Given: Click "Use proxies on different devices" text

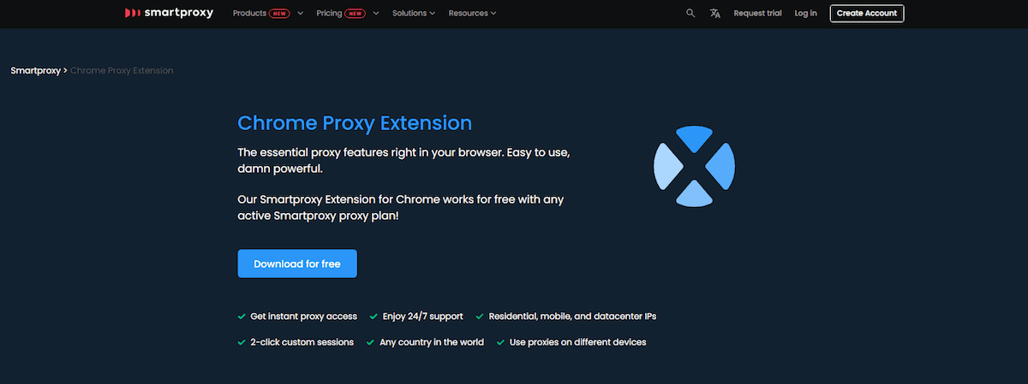Looking at the screenshot, I should (x=578, y=342).
